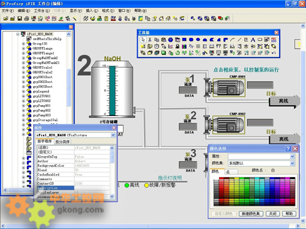
Task: Click the 离线 arrow button for pump 2
Action: (x=285, y=139)
